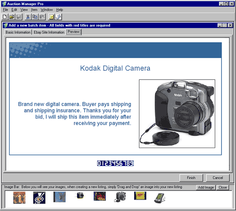Click the Paste toolbar icon
Viewport: 236px width, 211px height.
(42, 17)
